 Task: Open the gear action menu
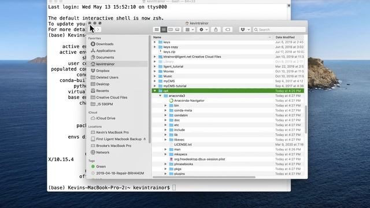[x=203, y=29]
